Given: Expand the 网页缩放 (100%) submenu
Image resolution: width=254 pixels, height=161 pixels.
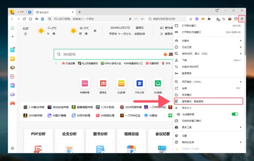Looking at the screenshot, I should pos(209,82).
